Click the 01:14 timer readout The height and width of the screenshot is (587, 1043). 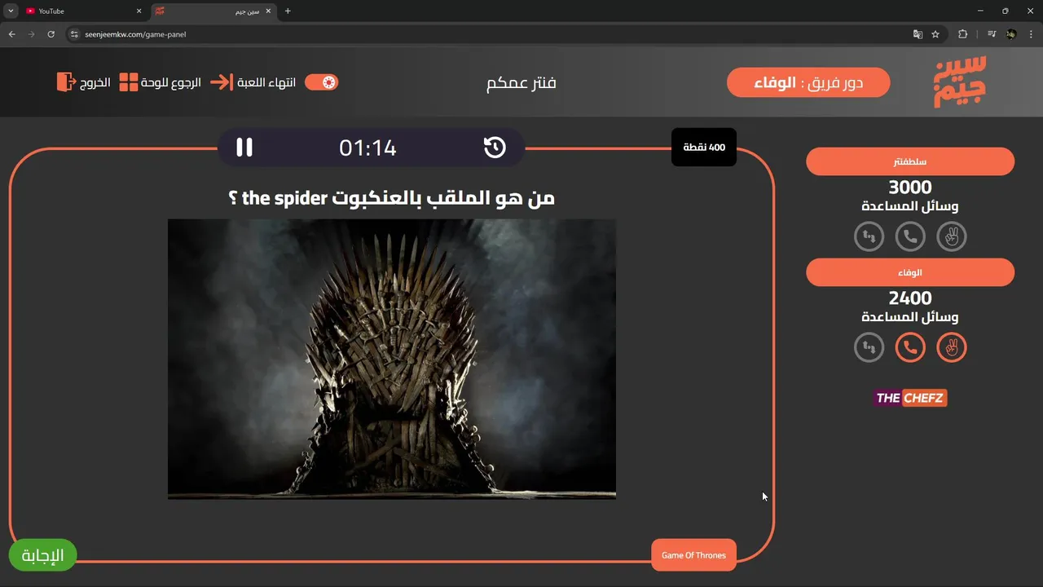point(367,148)
